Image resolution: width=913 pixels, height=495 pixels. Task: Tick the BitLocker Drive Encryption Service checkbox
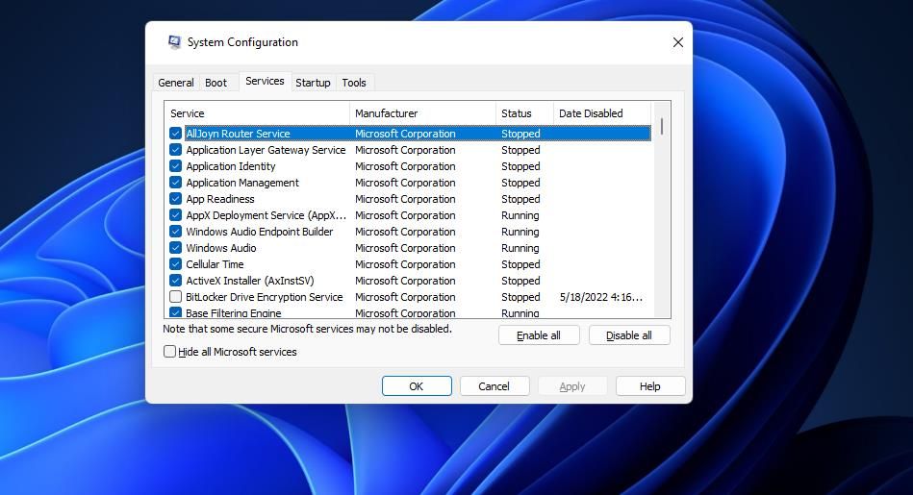(175, 297)
